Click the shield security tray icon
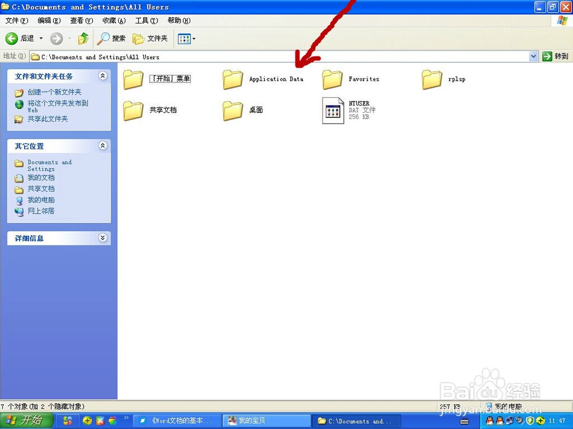Screen dimensions: 573x429 click(530, 422)
